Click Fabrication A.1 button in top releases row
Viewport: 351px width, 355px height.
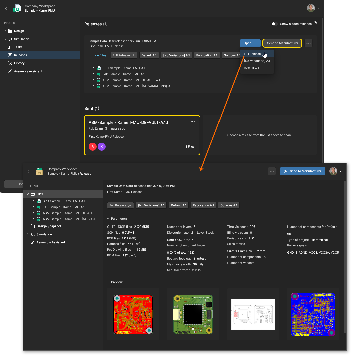point(207,55)
